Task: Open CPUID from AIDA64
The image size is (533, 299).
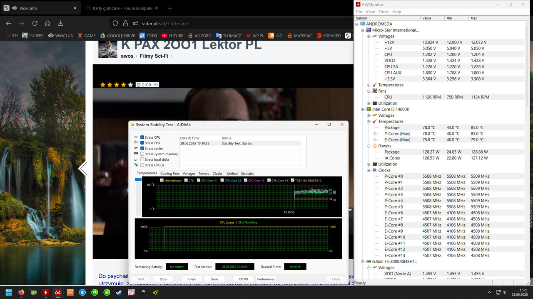Action: [244, 279]
